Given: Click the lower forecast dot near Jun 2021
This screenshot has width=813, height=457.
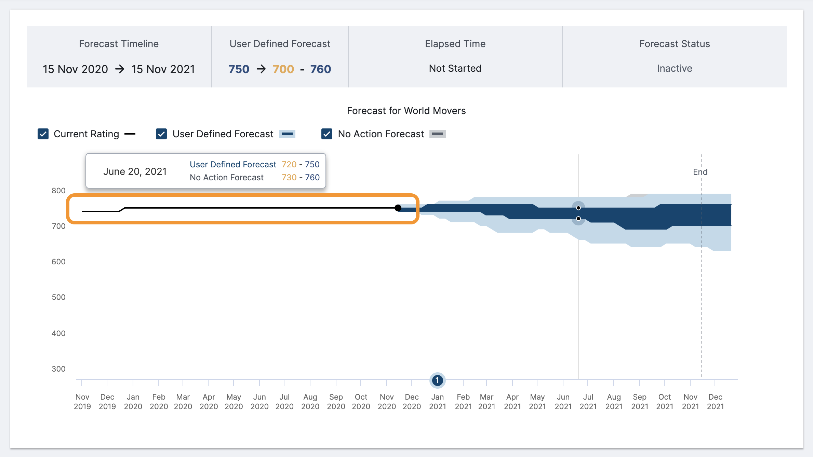Looking at the screenshot, I should 578,219.
